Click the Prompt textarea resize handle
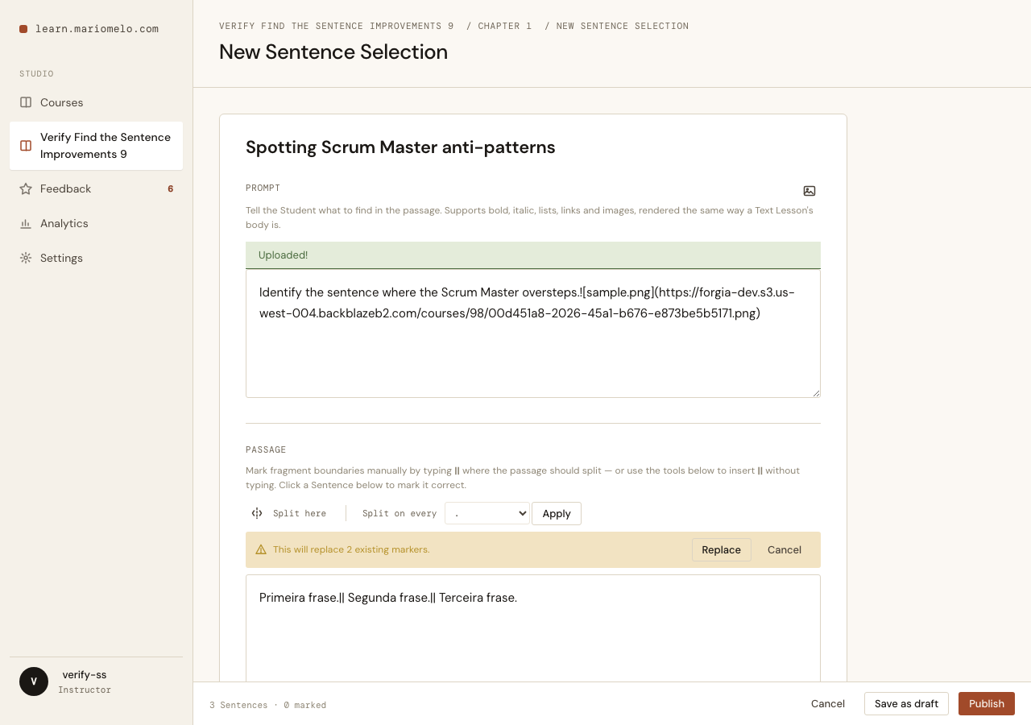Image resolution: width=1031 pixels, height=725 pixels. pos(816,393)
